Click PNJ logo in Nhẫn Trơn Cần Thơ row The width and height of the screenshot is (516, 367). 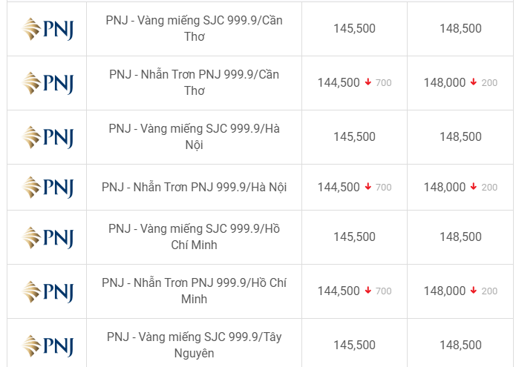coord(48,83)
